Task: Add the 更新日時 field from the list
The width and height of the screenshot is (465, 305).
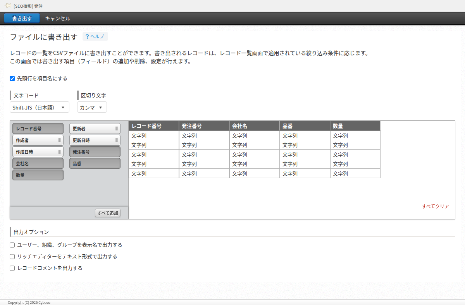Action: 95,140
